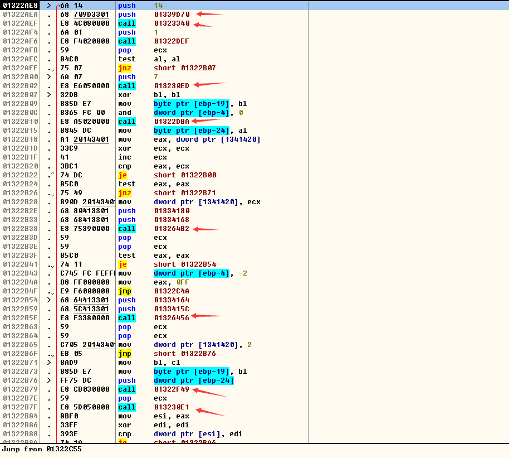Click inc ecx operand

click(160, 157)
